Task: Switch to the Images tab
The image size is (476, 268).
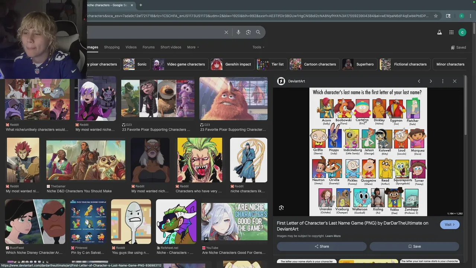Action: point(93,47)
